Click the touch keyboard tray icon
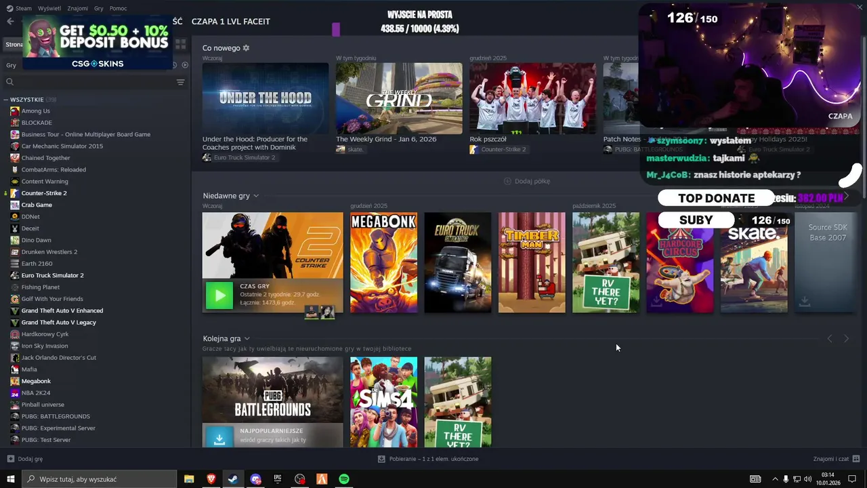Viewport: 867px width, 488px height. [x=755, y=479]
